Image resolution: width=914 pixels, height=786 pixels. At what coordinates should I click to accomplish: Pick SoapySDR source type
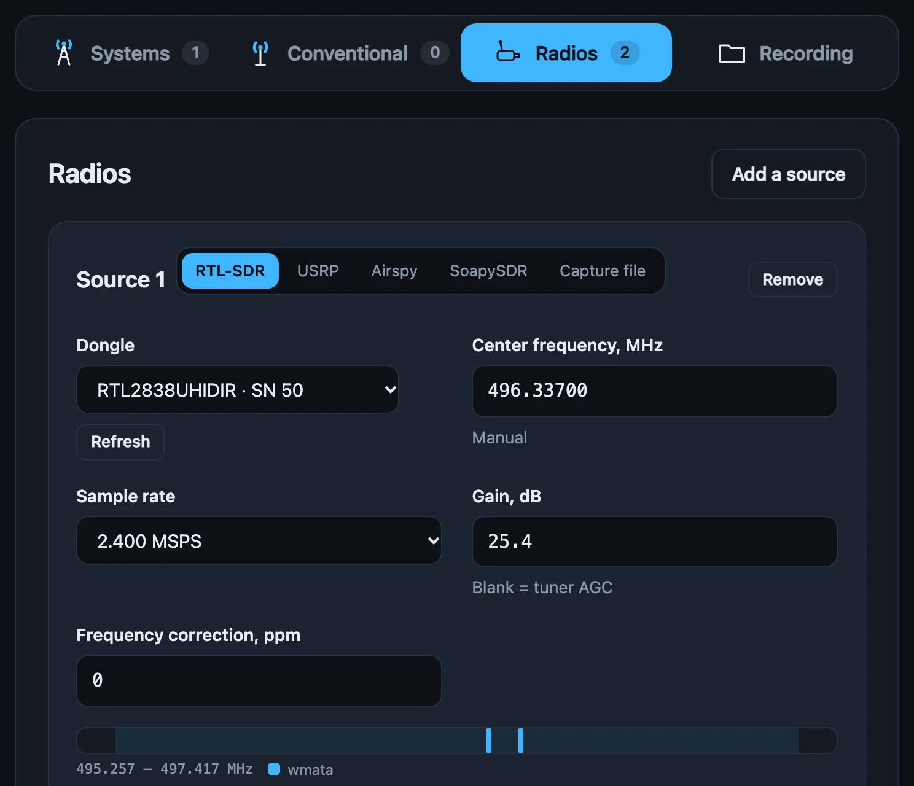[488, 271]
